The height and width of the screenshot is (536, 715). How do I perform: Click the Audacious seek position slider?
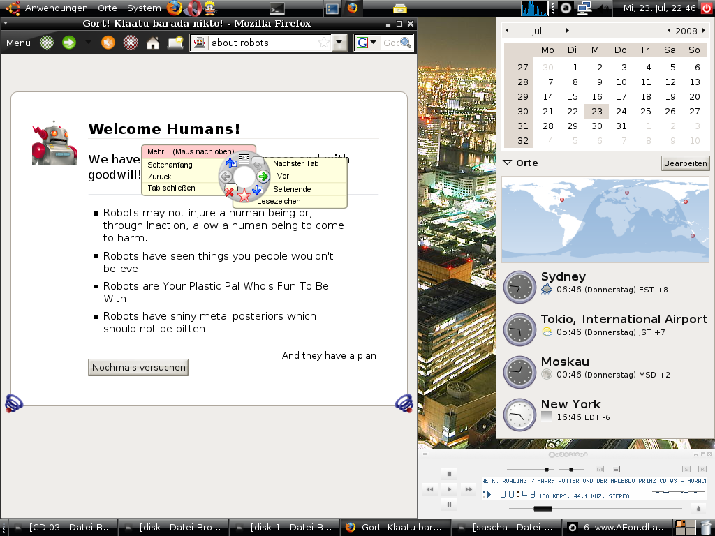click(x=542, y=509)
